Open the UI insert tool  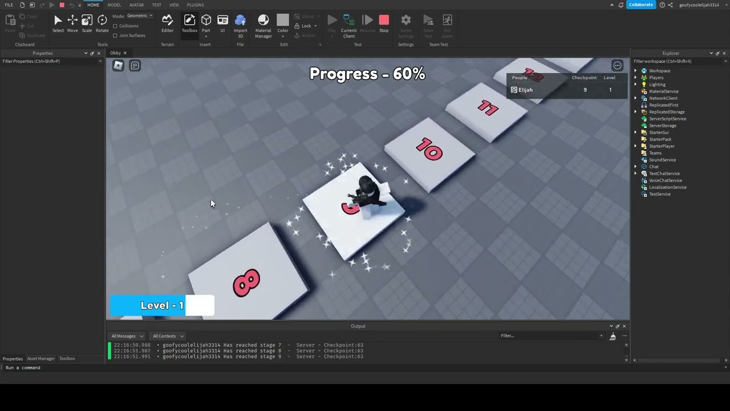click(222, 23)
